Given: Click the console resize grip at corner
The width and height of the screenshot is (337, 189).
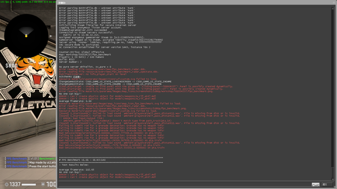Looking at the screenshot, I should [335, 187].
